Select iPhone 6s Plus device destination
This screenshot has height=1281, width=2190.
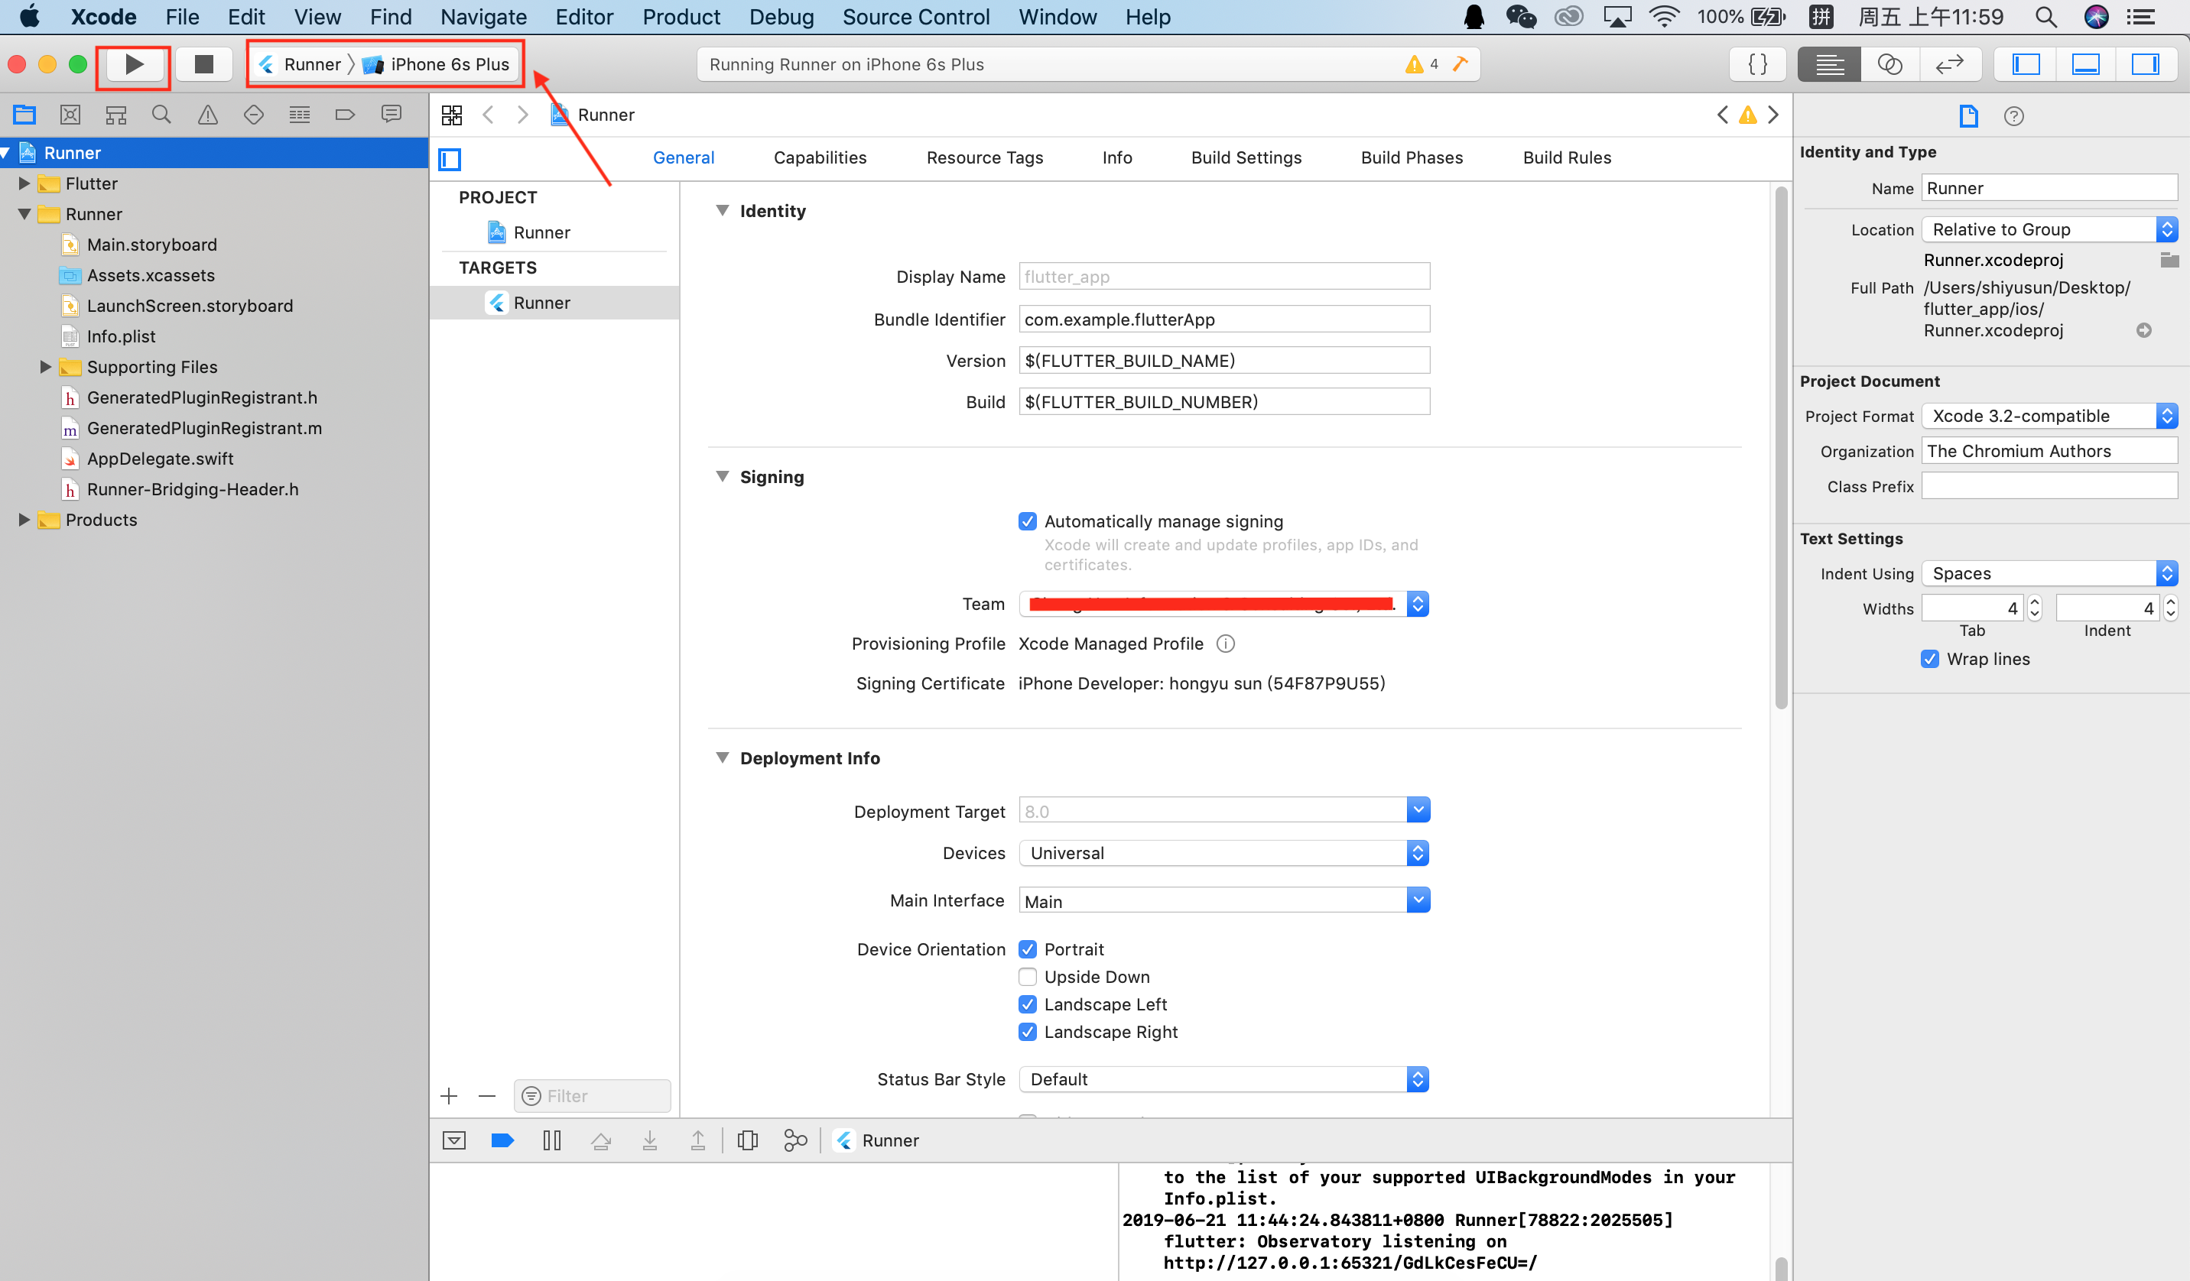[x=448, y=64]
